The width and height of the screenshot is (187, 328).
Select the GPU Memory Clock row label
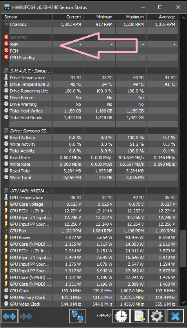pyautogui.click(x=27, y=297)
